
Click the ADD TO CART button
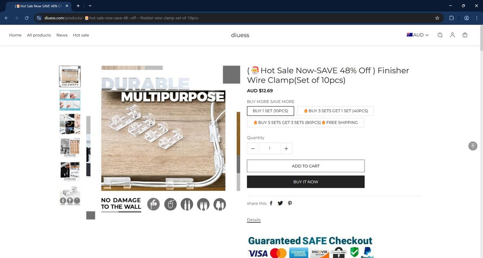(305, 166)
